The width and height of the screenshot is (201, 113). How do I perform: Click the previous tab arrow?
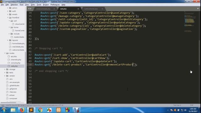29,9
